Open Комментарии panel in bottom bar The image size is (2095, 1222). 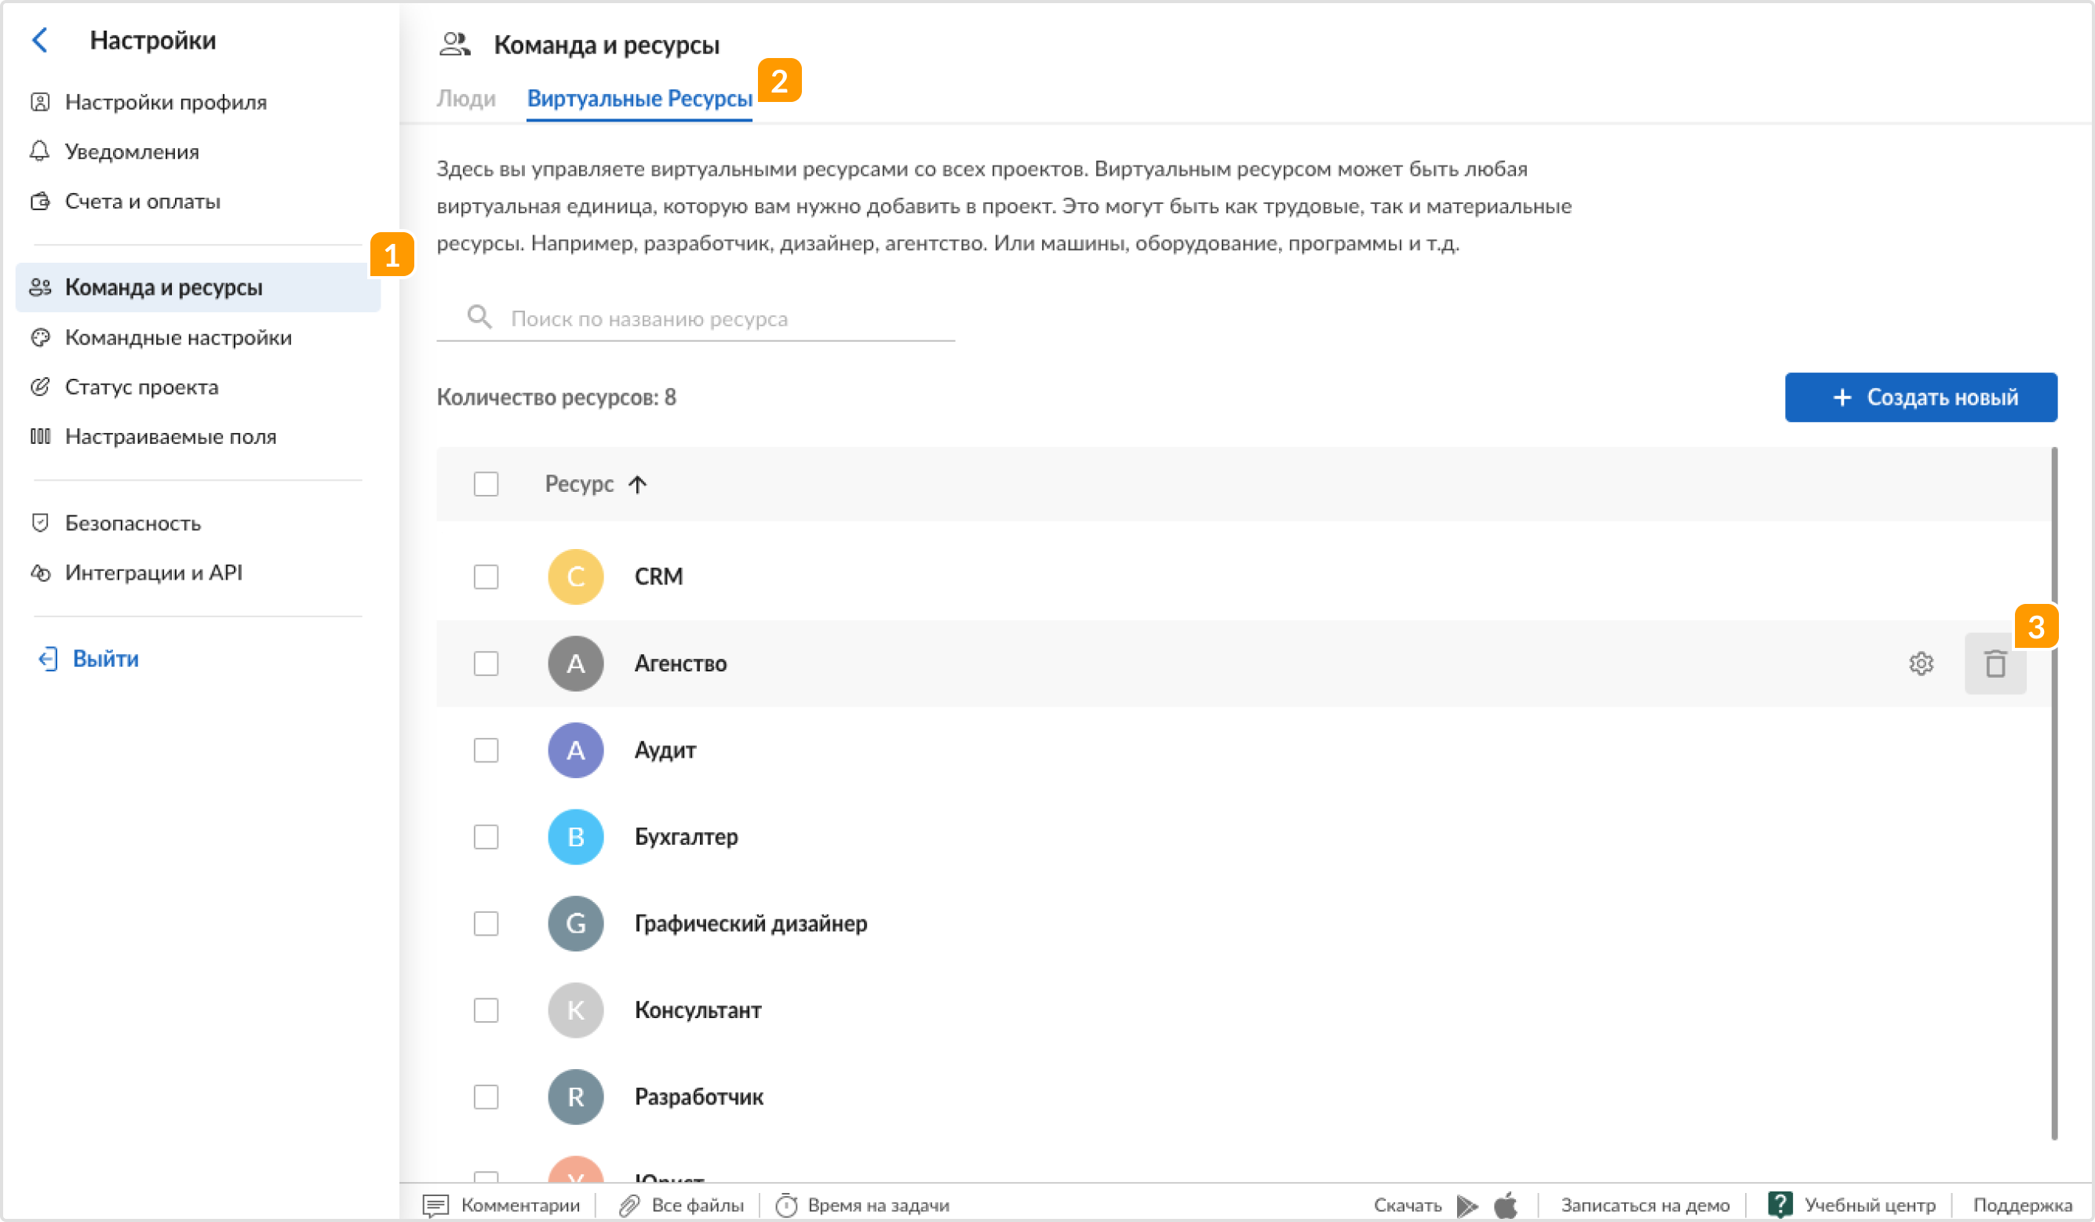501,1206
